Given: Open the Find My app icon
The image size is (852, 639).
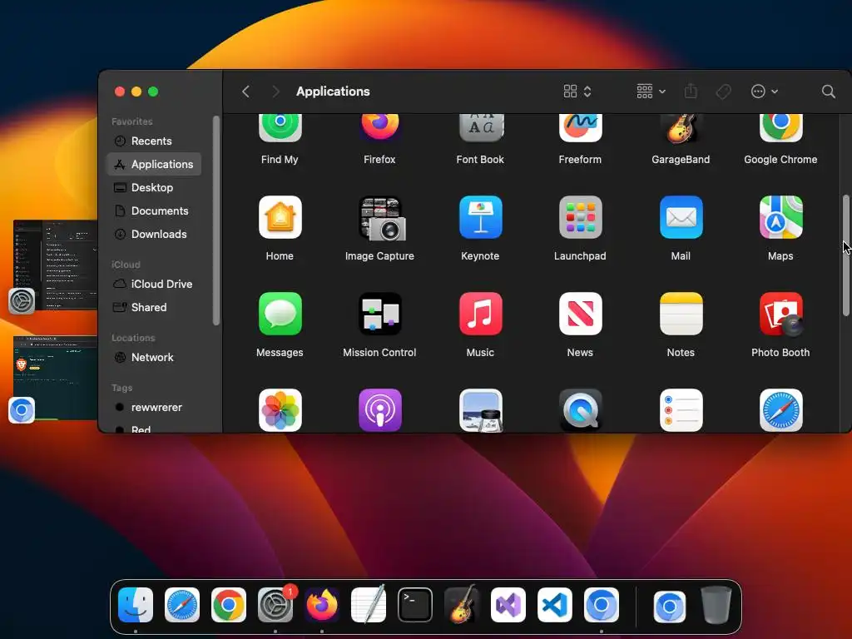Looking at the screenshot, I should point(280,128).
